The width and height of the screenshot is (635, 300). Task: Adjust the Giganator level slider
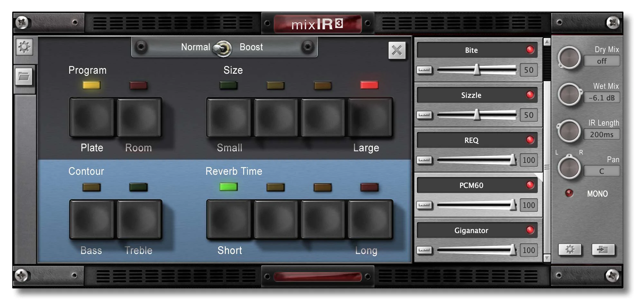tap(477, 250)
